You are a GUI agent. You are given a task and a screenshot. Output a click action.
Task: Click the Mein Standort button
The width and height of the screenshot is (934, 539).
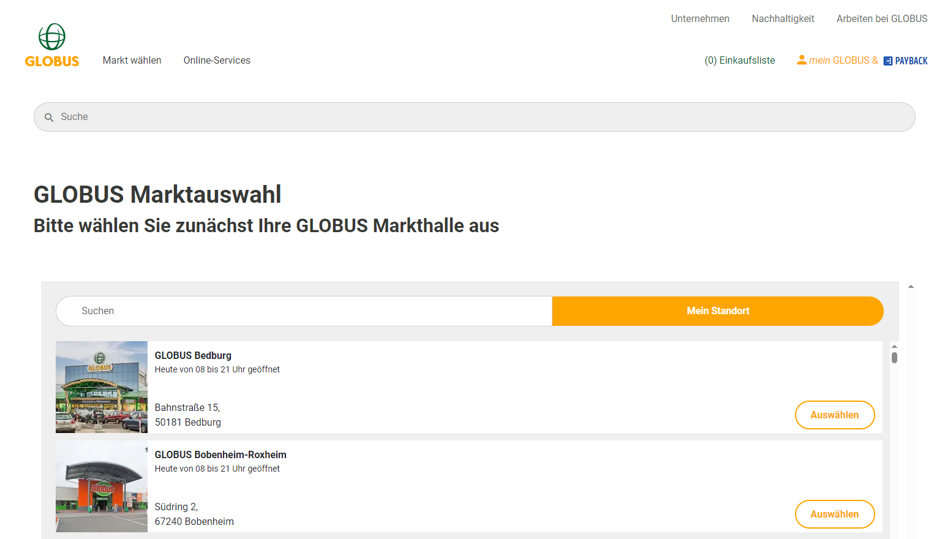coord(718,311)
